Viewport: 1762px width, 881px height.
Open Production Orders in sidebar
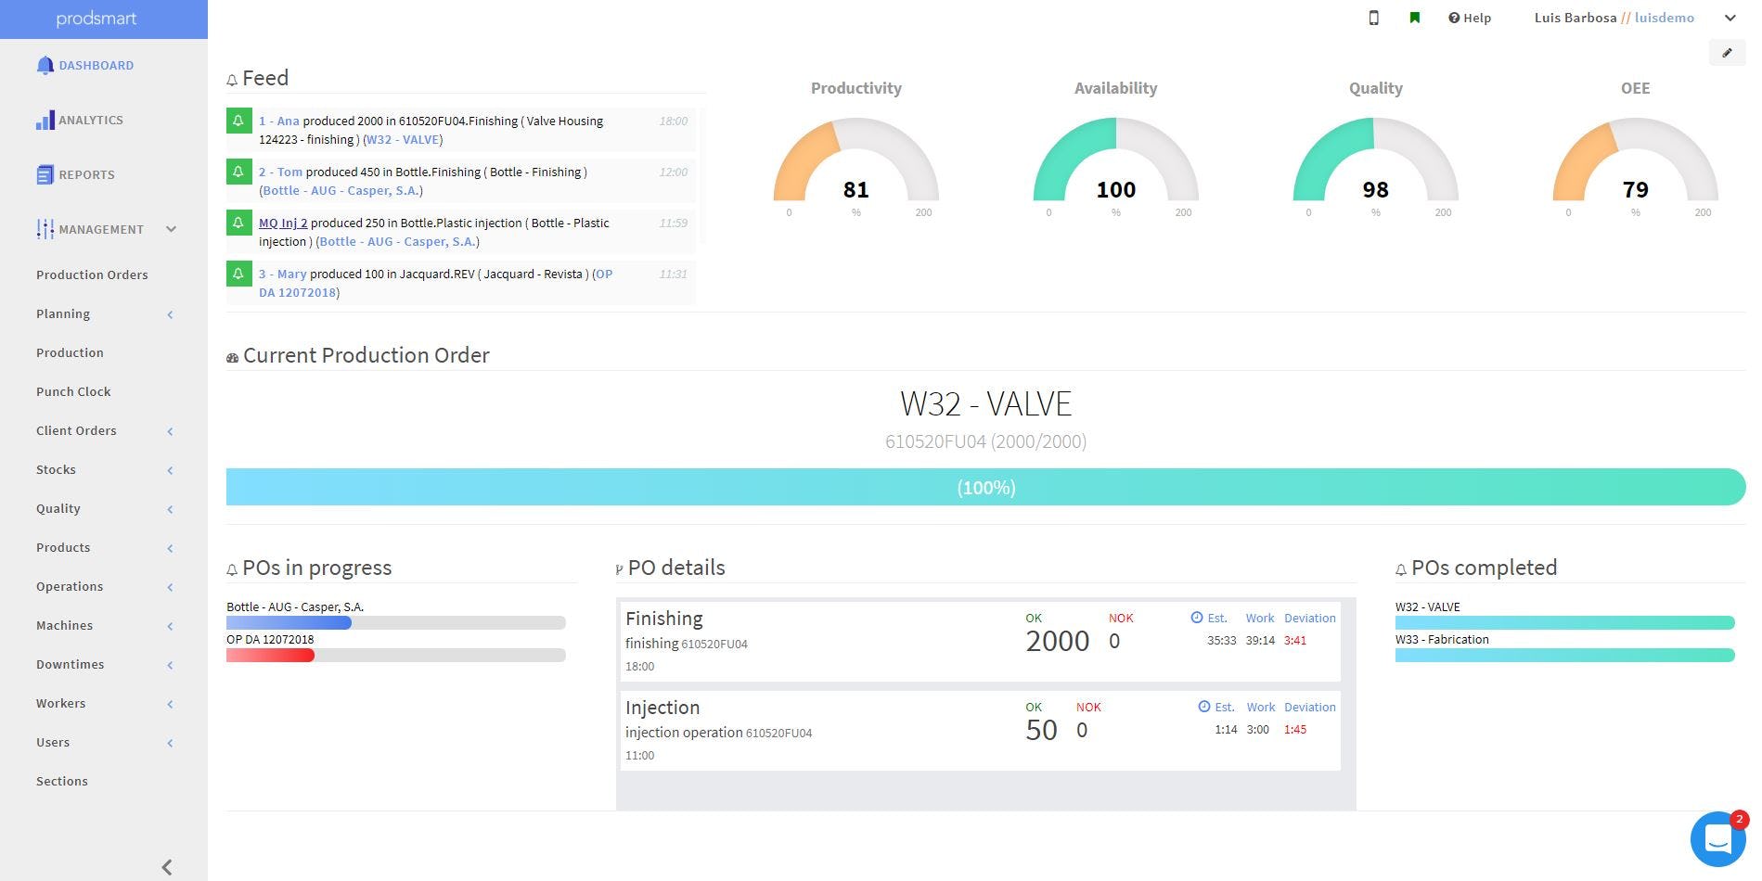(92, 275)
